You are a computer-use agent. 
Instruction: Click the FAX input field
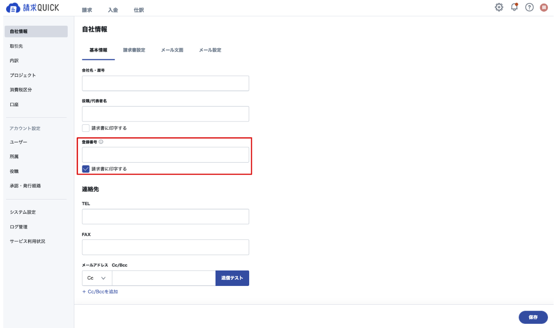pyautogui.click(x=165, y=247)
